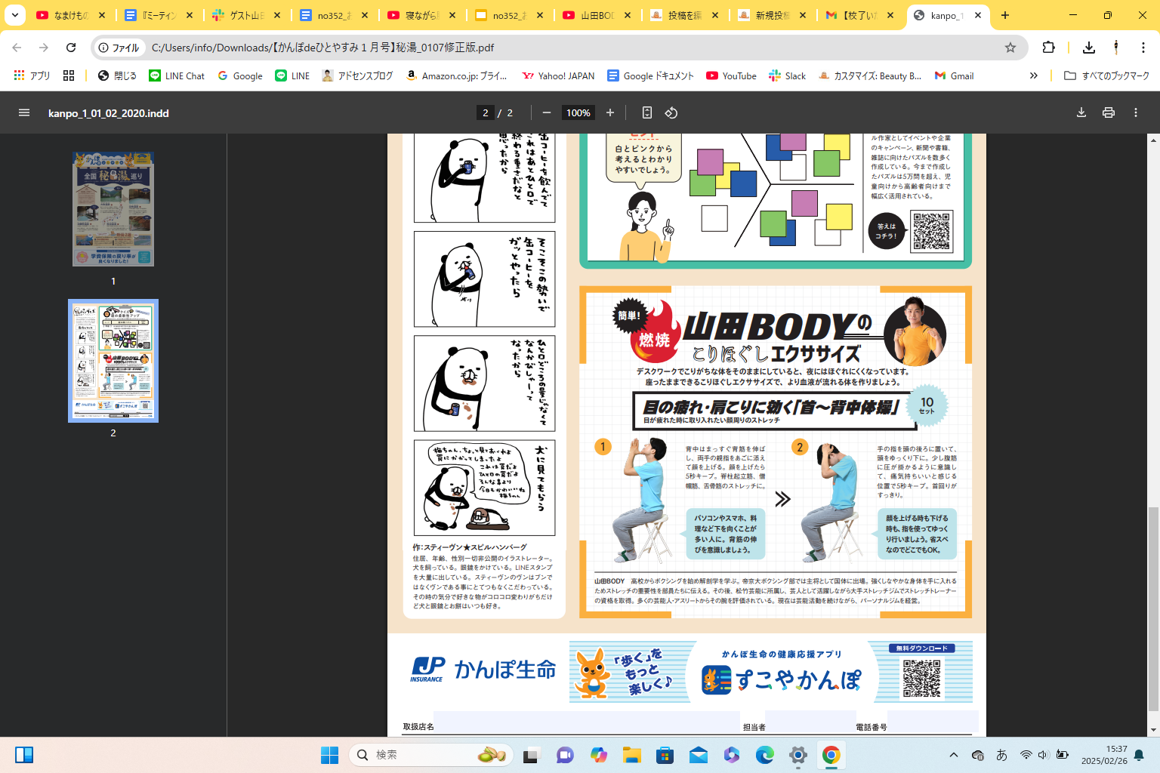Open Settings from the taskbar
The image size is (1160, 773).
pos(798,755)
